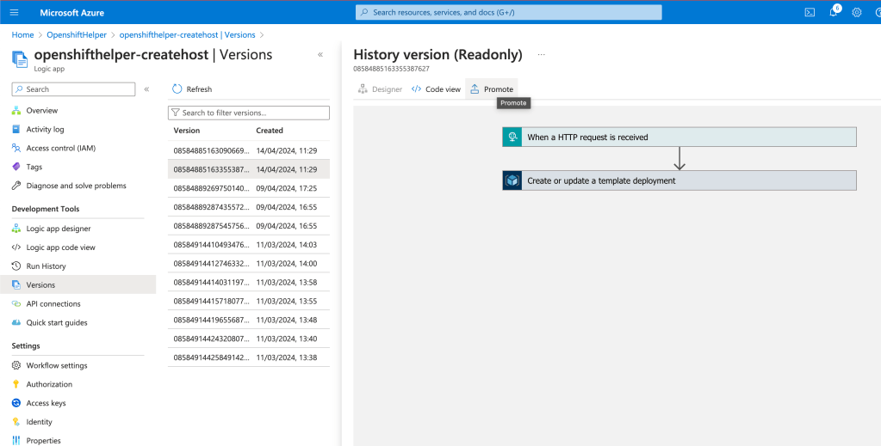Select version 08584889287435572 row
This screenshot has height=446, width=881.
click(248, 207)
